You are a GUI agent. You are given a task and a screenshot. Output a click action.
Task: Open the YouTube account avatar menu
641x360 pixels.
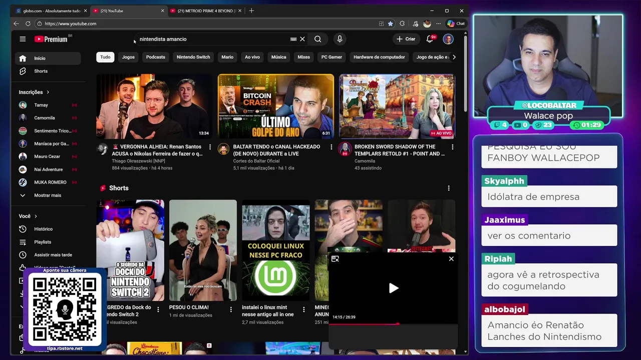pyautogui.click(x=448, y=39)
